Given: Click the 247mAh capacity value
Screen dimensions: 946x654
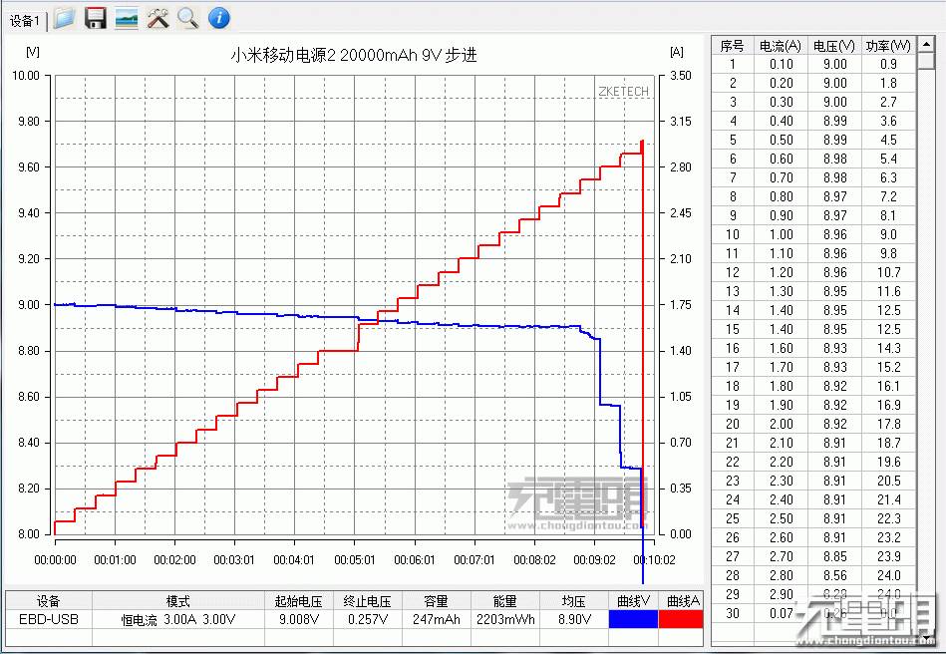Looking at the screenshot, I should [436, 620].
